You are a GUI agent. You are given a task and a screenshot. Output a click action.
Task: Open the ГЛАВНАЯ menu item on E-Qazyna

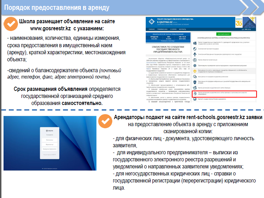coord(151,29)
